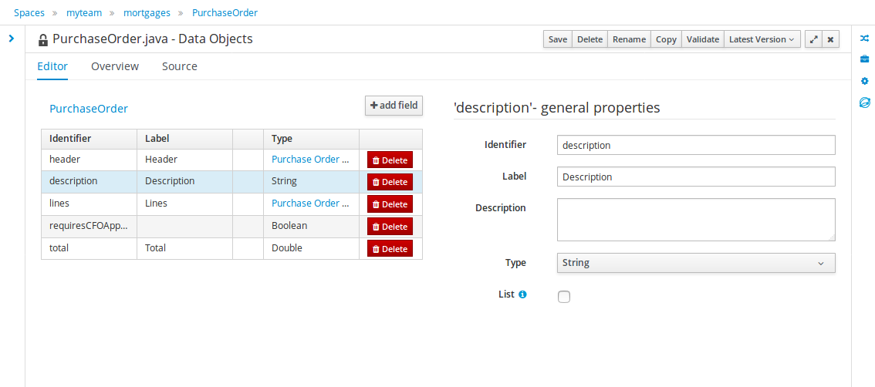Delete the total field row

click(x=390, y=248)
